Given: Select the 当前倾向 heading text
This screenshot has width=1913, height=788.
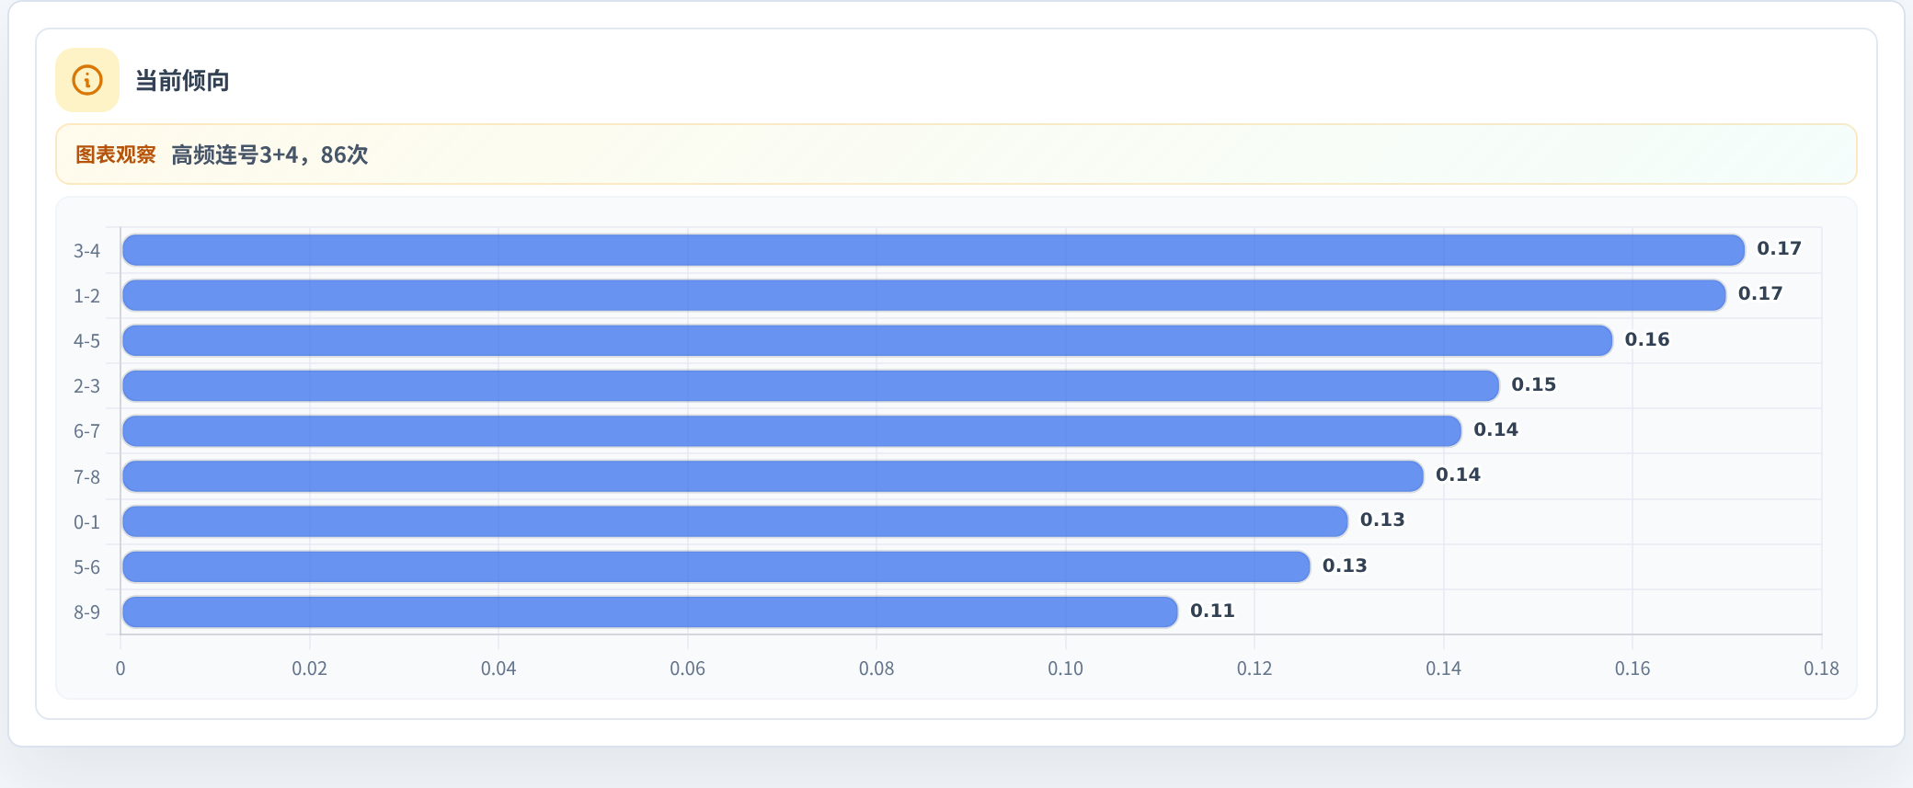Looking at the screenshot, I should point(182,81).
